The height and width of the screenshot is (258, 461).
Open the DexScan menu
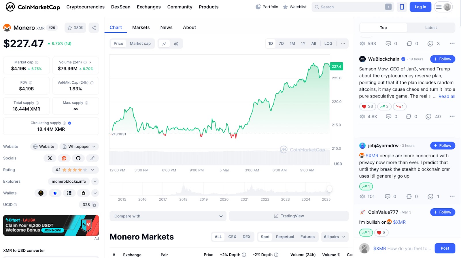coord(121,7)
